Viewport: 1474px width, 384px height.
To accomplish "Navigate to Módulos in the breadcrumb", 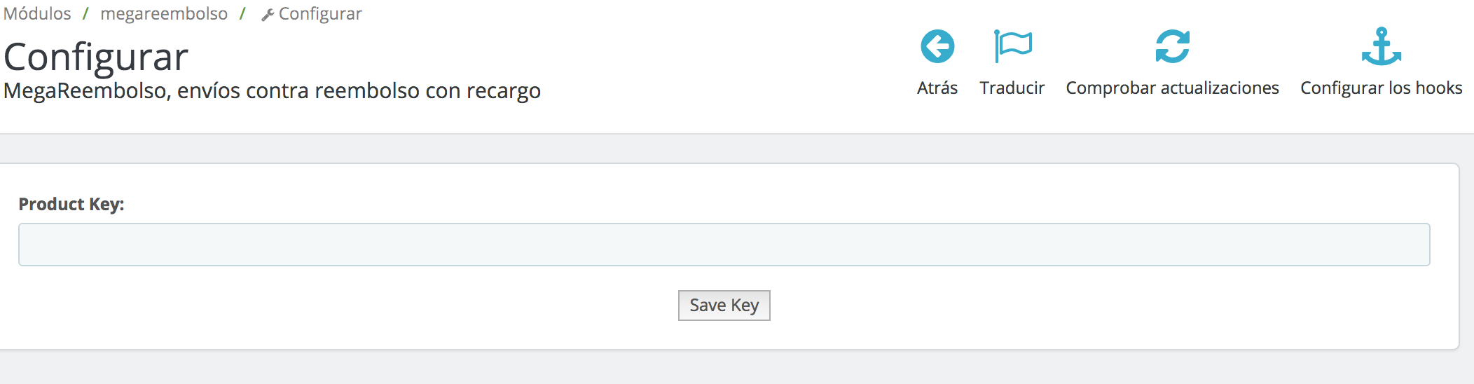I will tap(37, 14).
